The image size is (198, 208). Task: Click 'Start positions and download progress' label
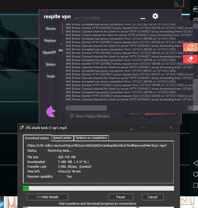98,204
